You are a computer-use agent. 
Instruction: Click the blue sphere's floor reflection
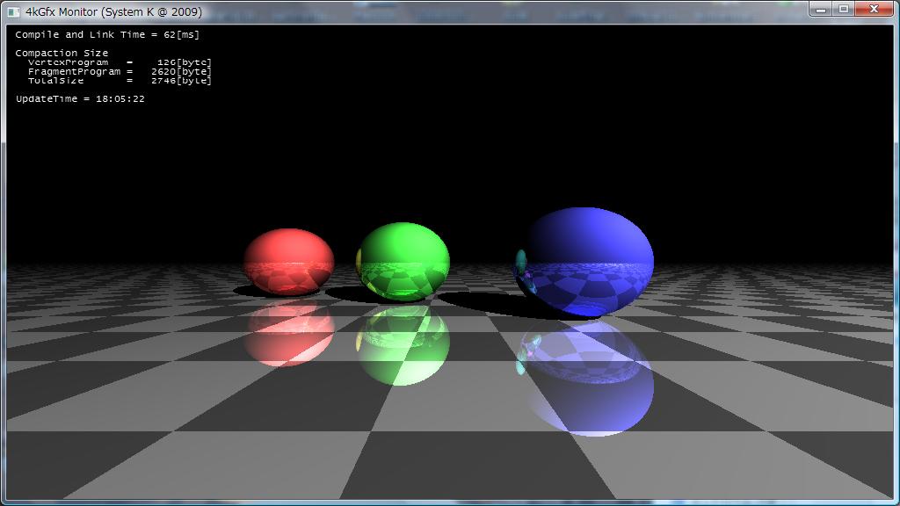(589, 378)
